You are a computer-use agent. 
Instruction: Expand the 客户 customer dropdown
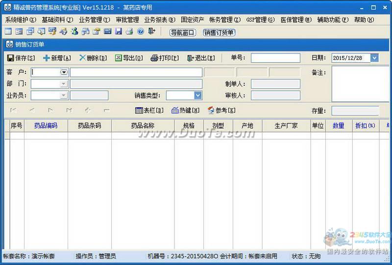[64, 72]
